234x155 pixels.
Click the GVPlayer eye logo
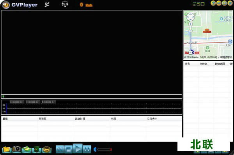click(6, 5)
